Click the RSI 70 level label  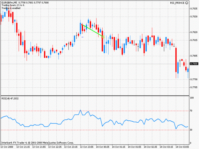pyautogui.click(x=191, y=111)
